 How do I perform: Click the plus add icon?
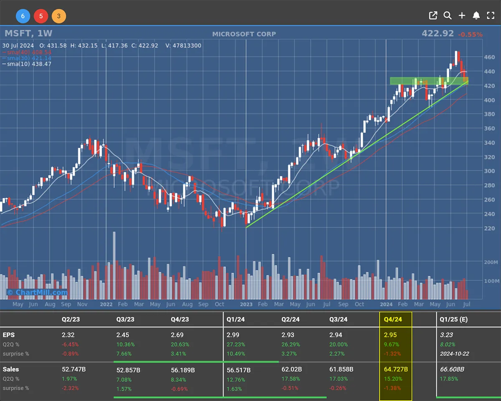(462, 15)
